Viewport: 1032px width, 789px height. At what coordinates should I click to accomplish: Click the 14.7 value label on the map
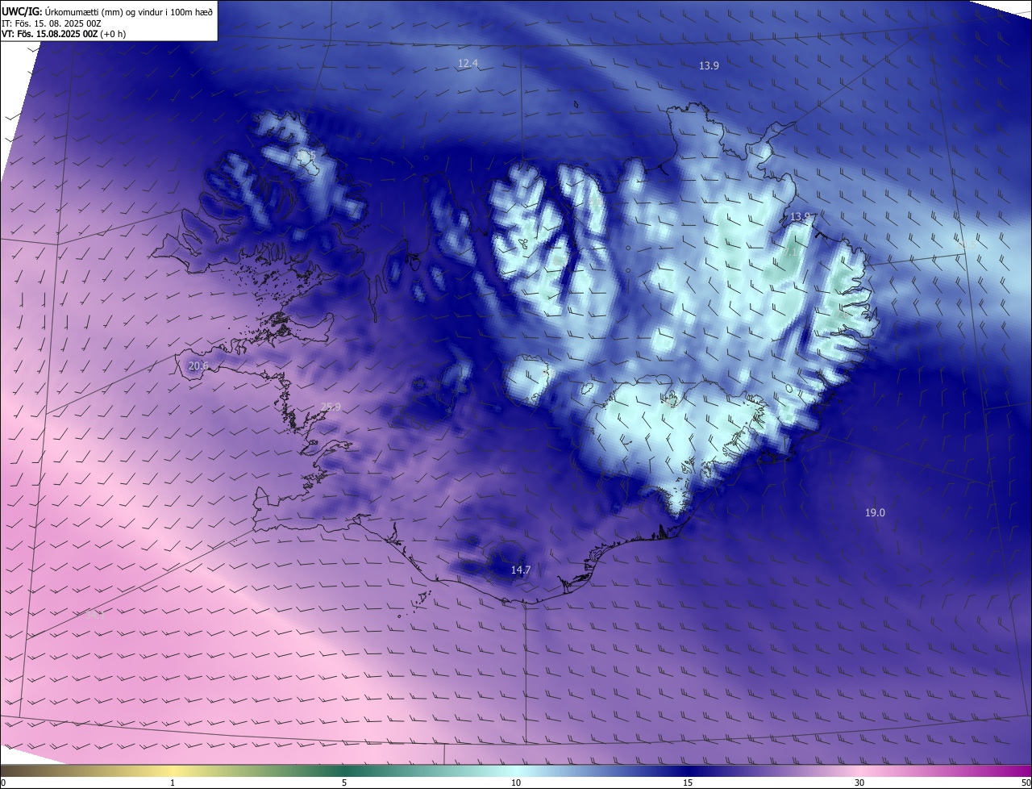[x=521, y=570]
